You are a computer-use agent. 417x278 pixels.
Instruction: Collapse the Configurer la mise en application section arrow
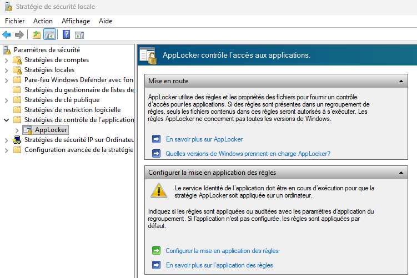point(401,173)
